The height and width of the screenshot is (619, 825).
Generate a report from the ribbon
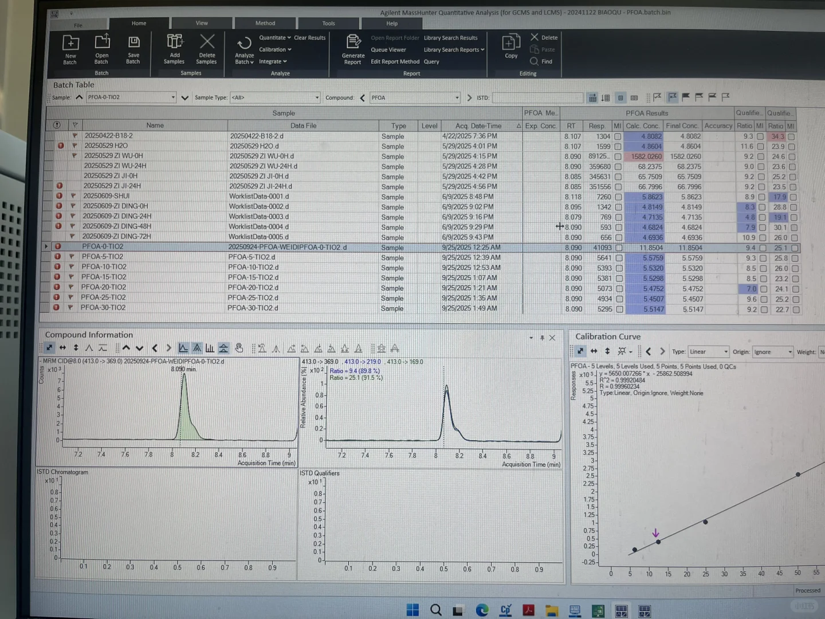tap(353, 49)
